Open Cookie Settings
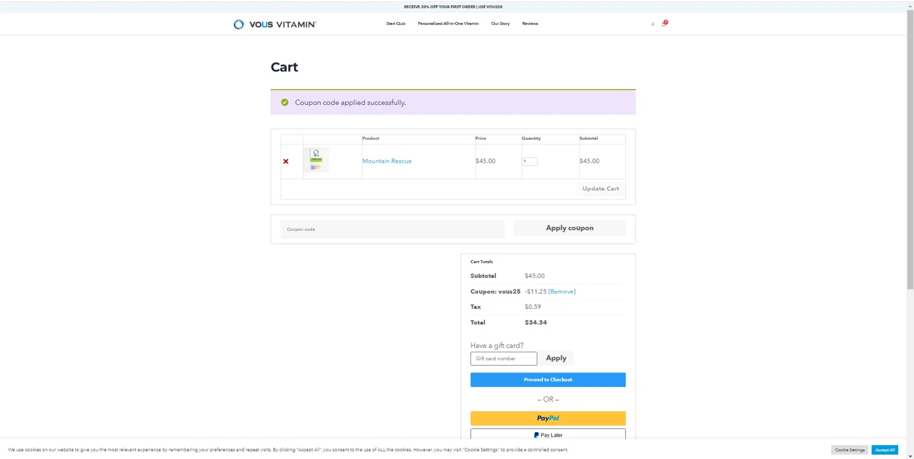914x459 pixels. tap(849, 450)
